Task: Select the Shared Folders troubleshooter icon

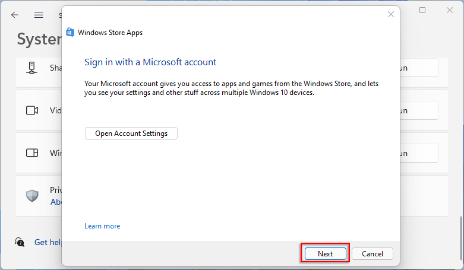Action: click(32, 68)
